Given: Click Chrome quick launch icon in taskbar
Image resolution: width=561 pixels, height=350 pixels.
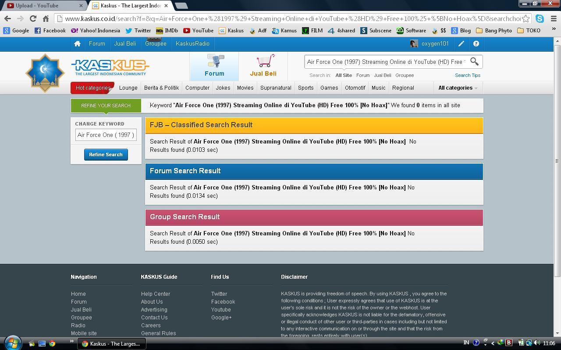Looking at the screenshot, I should coord(52,343).
